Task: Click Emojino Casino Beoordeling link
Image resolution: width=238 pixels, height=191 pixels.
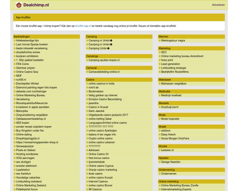Action: pos(105,99)
